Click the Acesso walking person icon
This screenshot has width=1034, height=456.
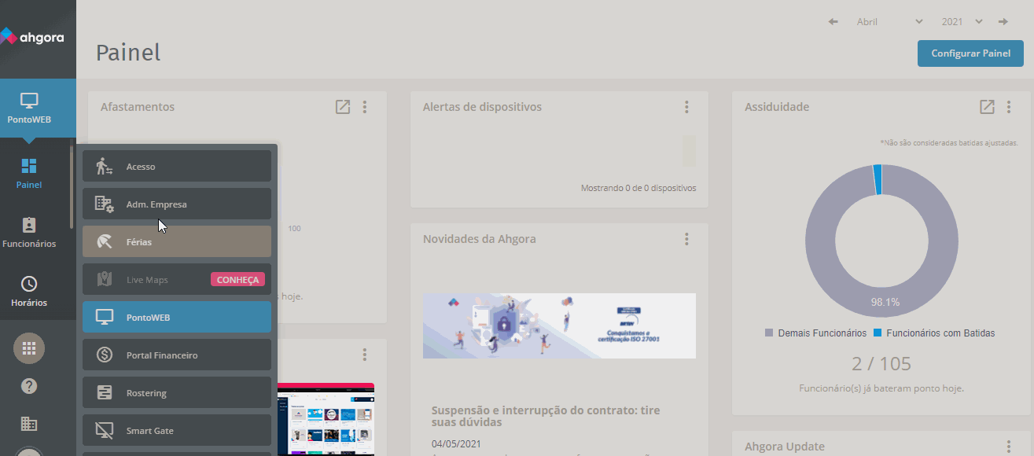tap(105, 167)
